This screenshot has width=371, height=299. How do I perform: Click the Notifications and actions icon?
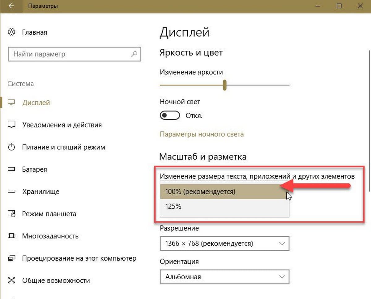tap(11, 125)
